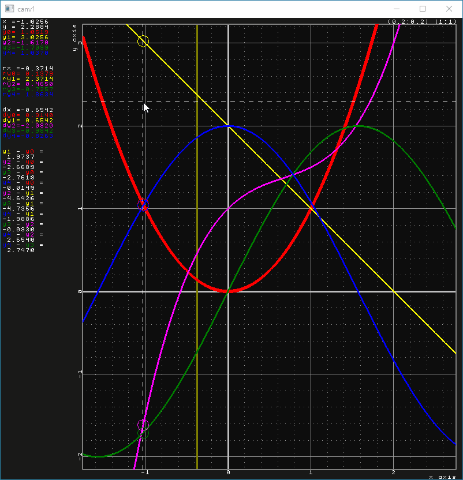Click the y-axis tick label '-2'
The width and height of the screenshot is (463, 480).
point(80,456)
